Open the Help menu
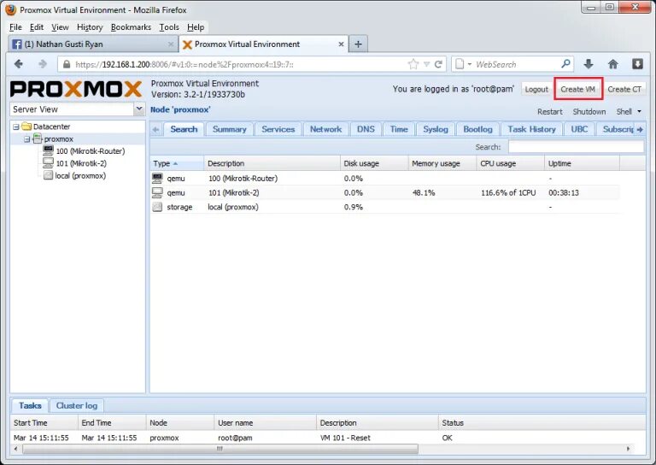Viewport: 656px width, 465px height. pyautogui.click(x=196, y=27)
